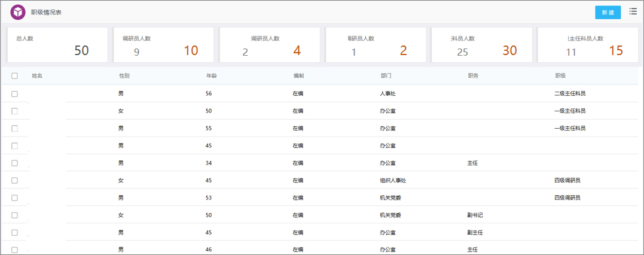Click 主任 in the age 34 row
Viewport: 644px width, 255px height.
click(x=472, y=163)
